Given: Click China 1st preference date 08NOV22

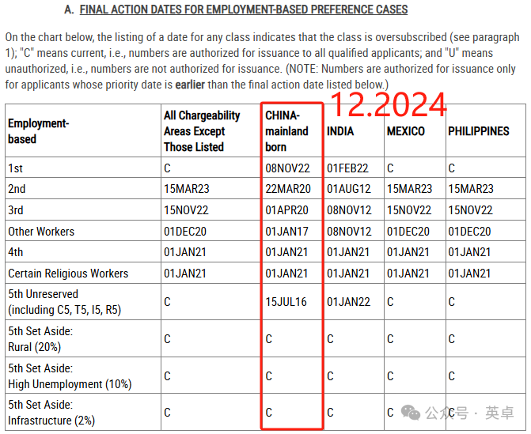Looking at the screenshot, I should point(287,168).
